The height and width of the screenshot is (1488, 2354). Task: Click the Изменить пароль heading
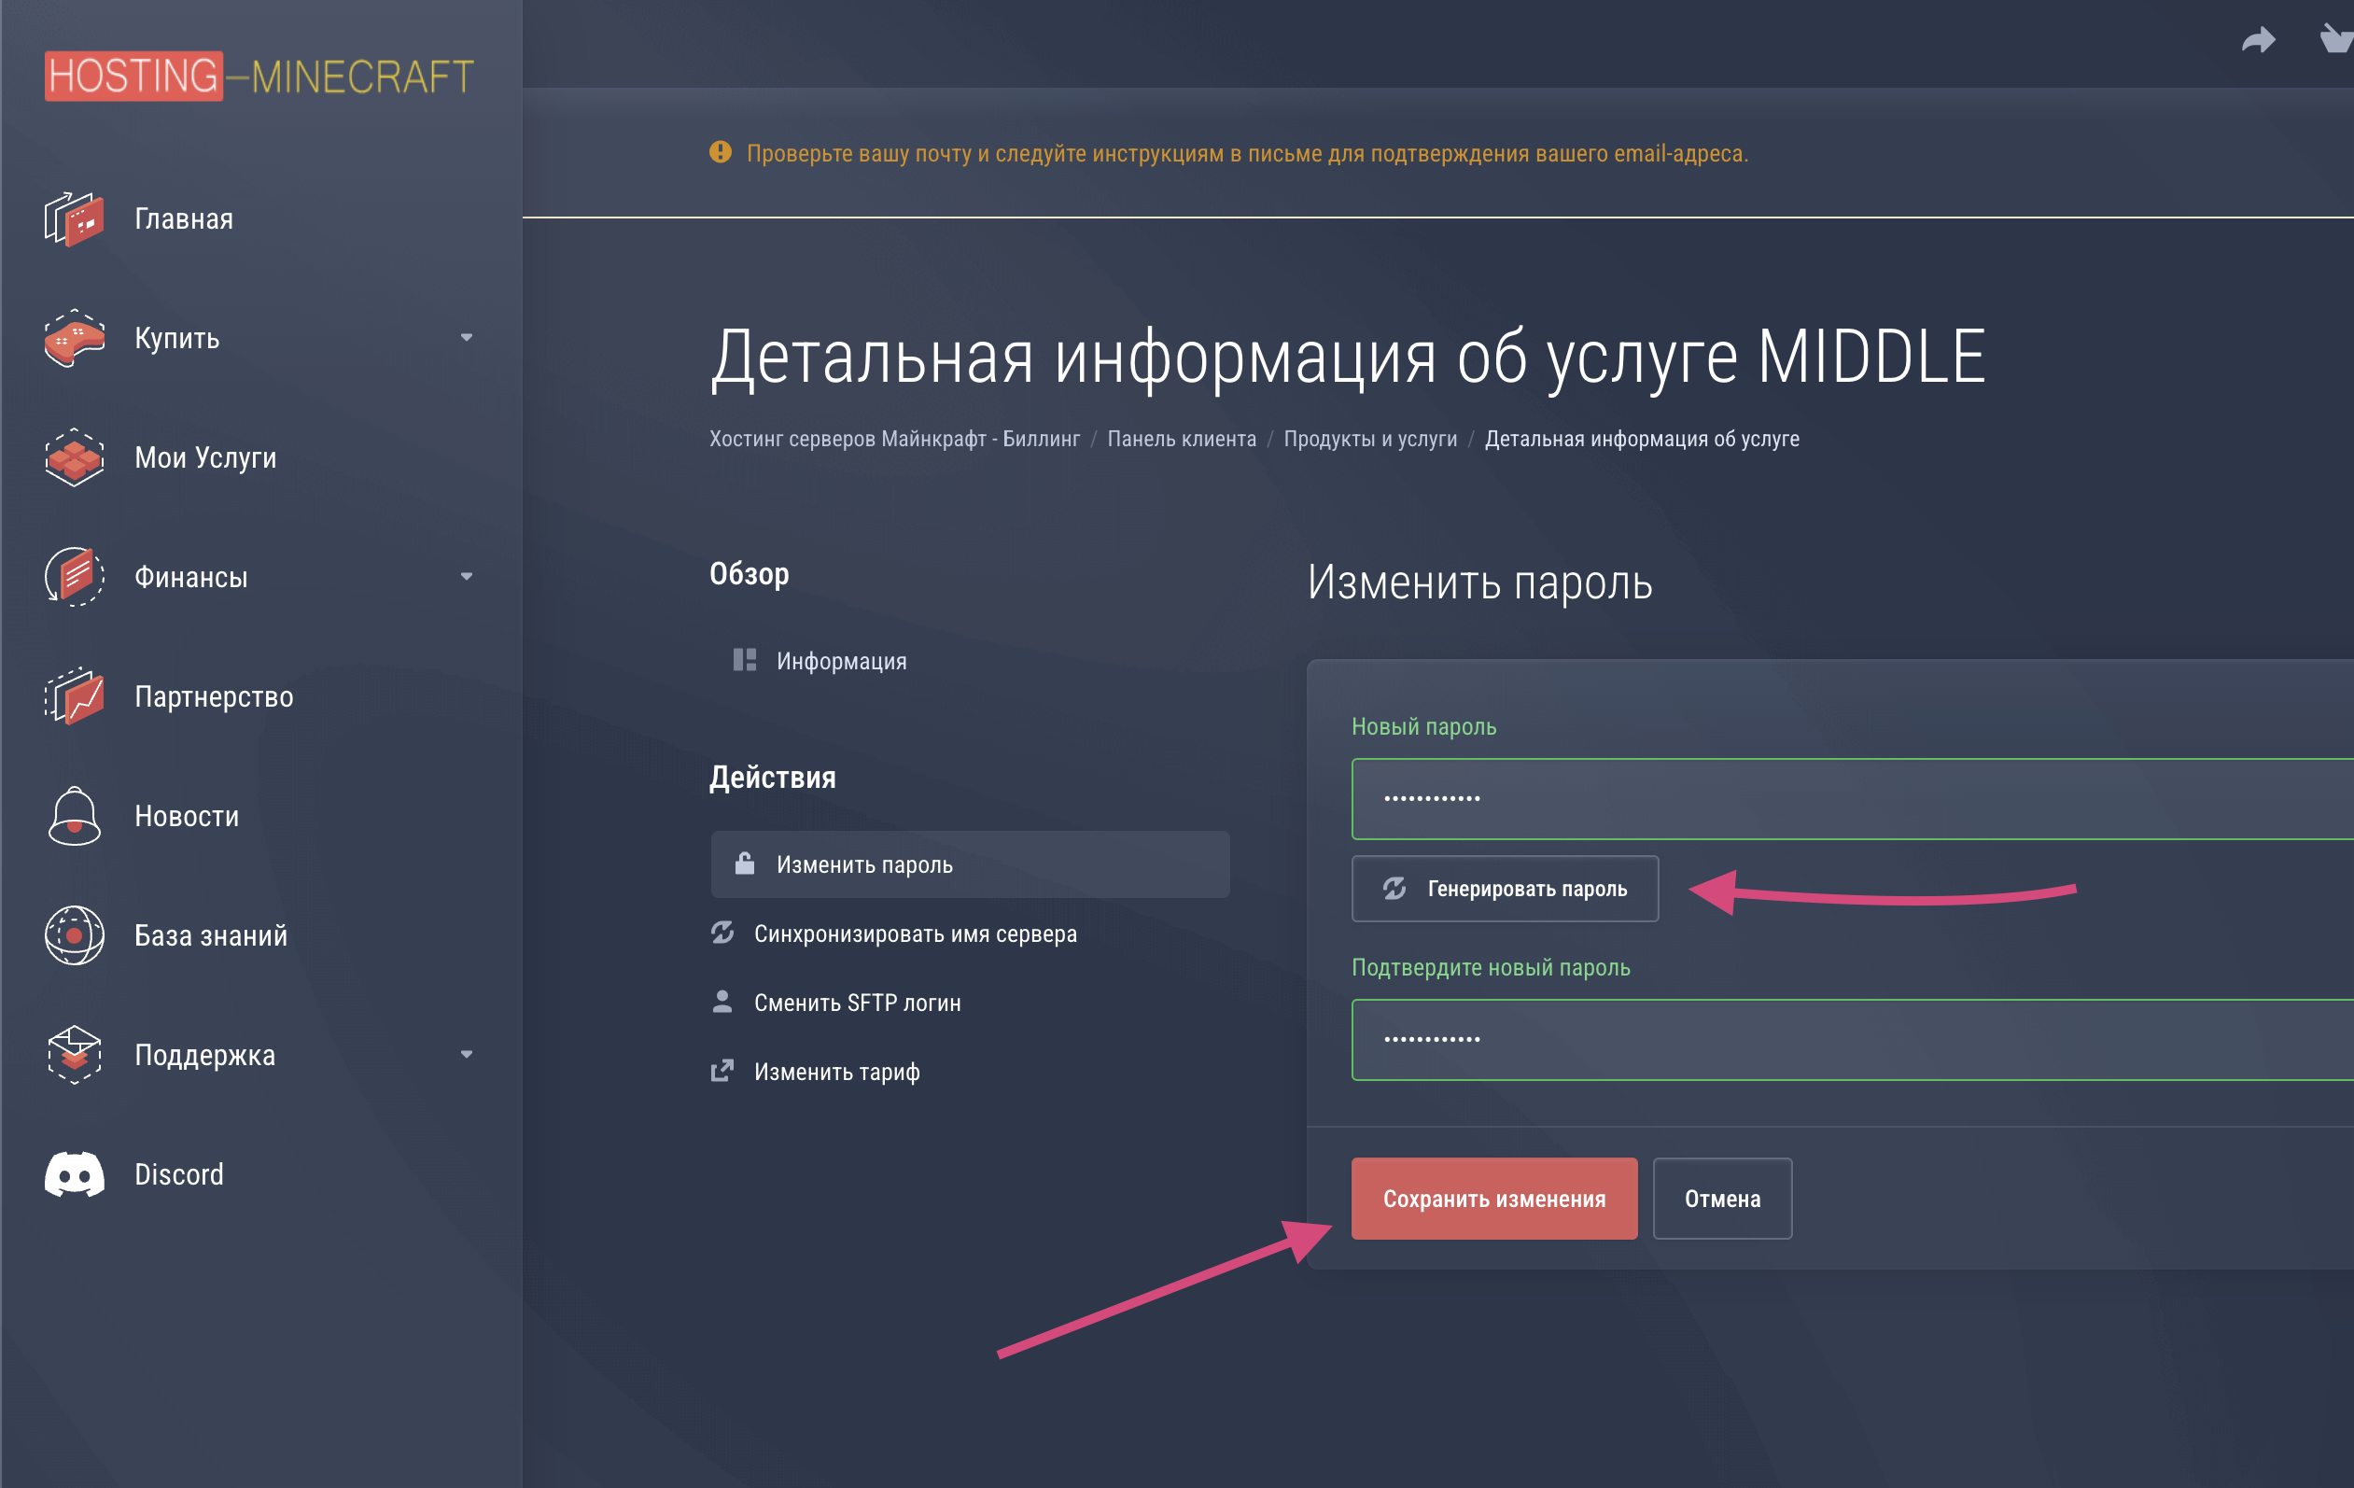1480,583
